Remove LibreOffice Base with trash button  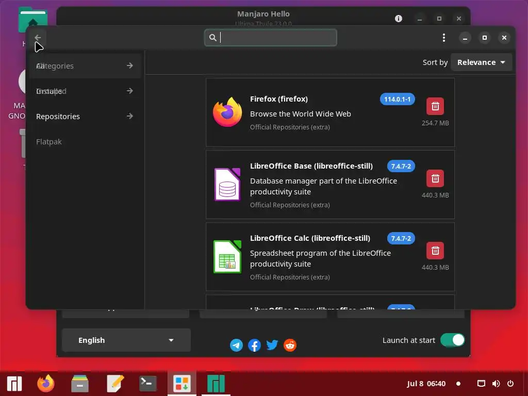[435, 178]
